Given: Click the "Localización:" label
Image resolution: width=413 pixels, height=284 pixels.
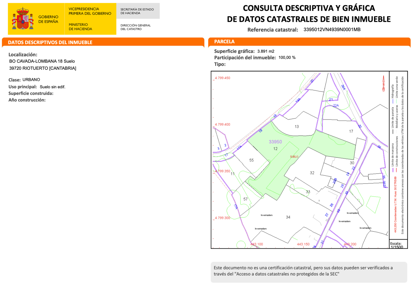Looking at the screenshot, I should [x=23, y=55].
